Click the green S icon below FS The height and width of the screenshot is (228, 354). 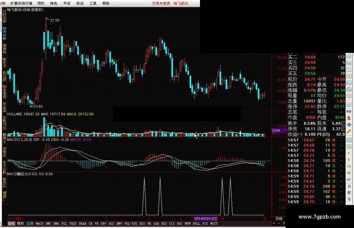click(x=349, y=147)
